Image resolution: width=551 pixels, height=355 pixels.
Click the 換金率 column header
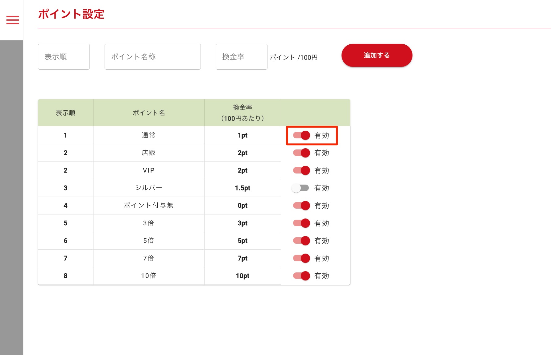click(x=242, y=113)
